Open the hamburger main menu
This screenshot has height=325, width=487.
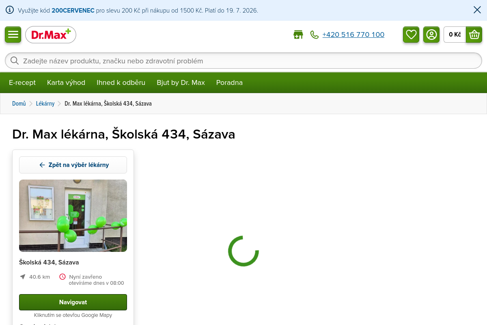pos(13,35)
